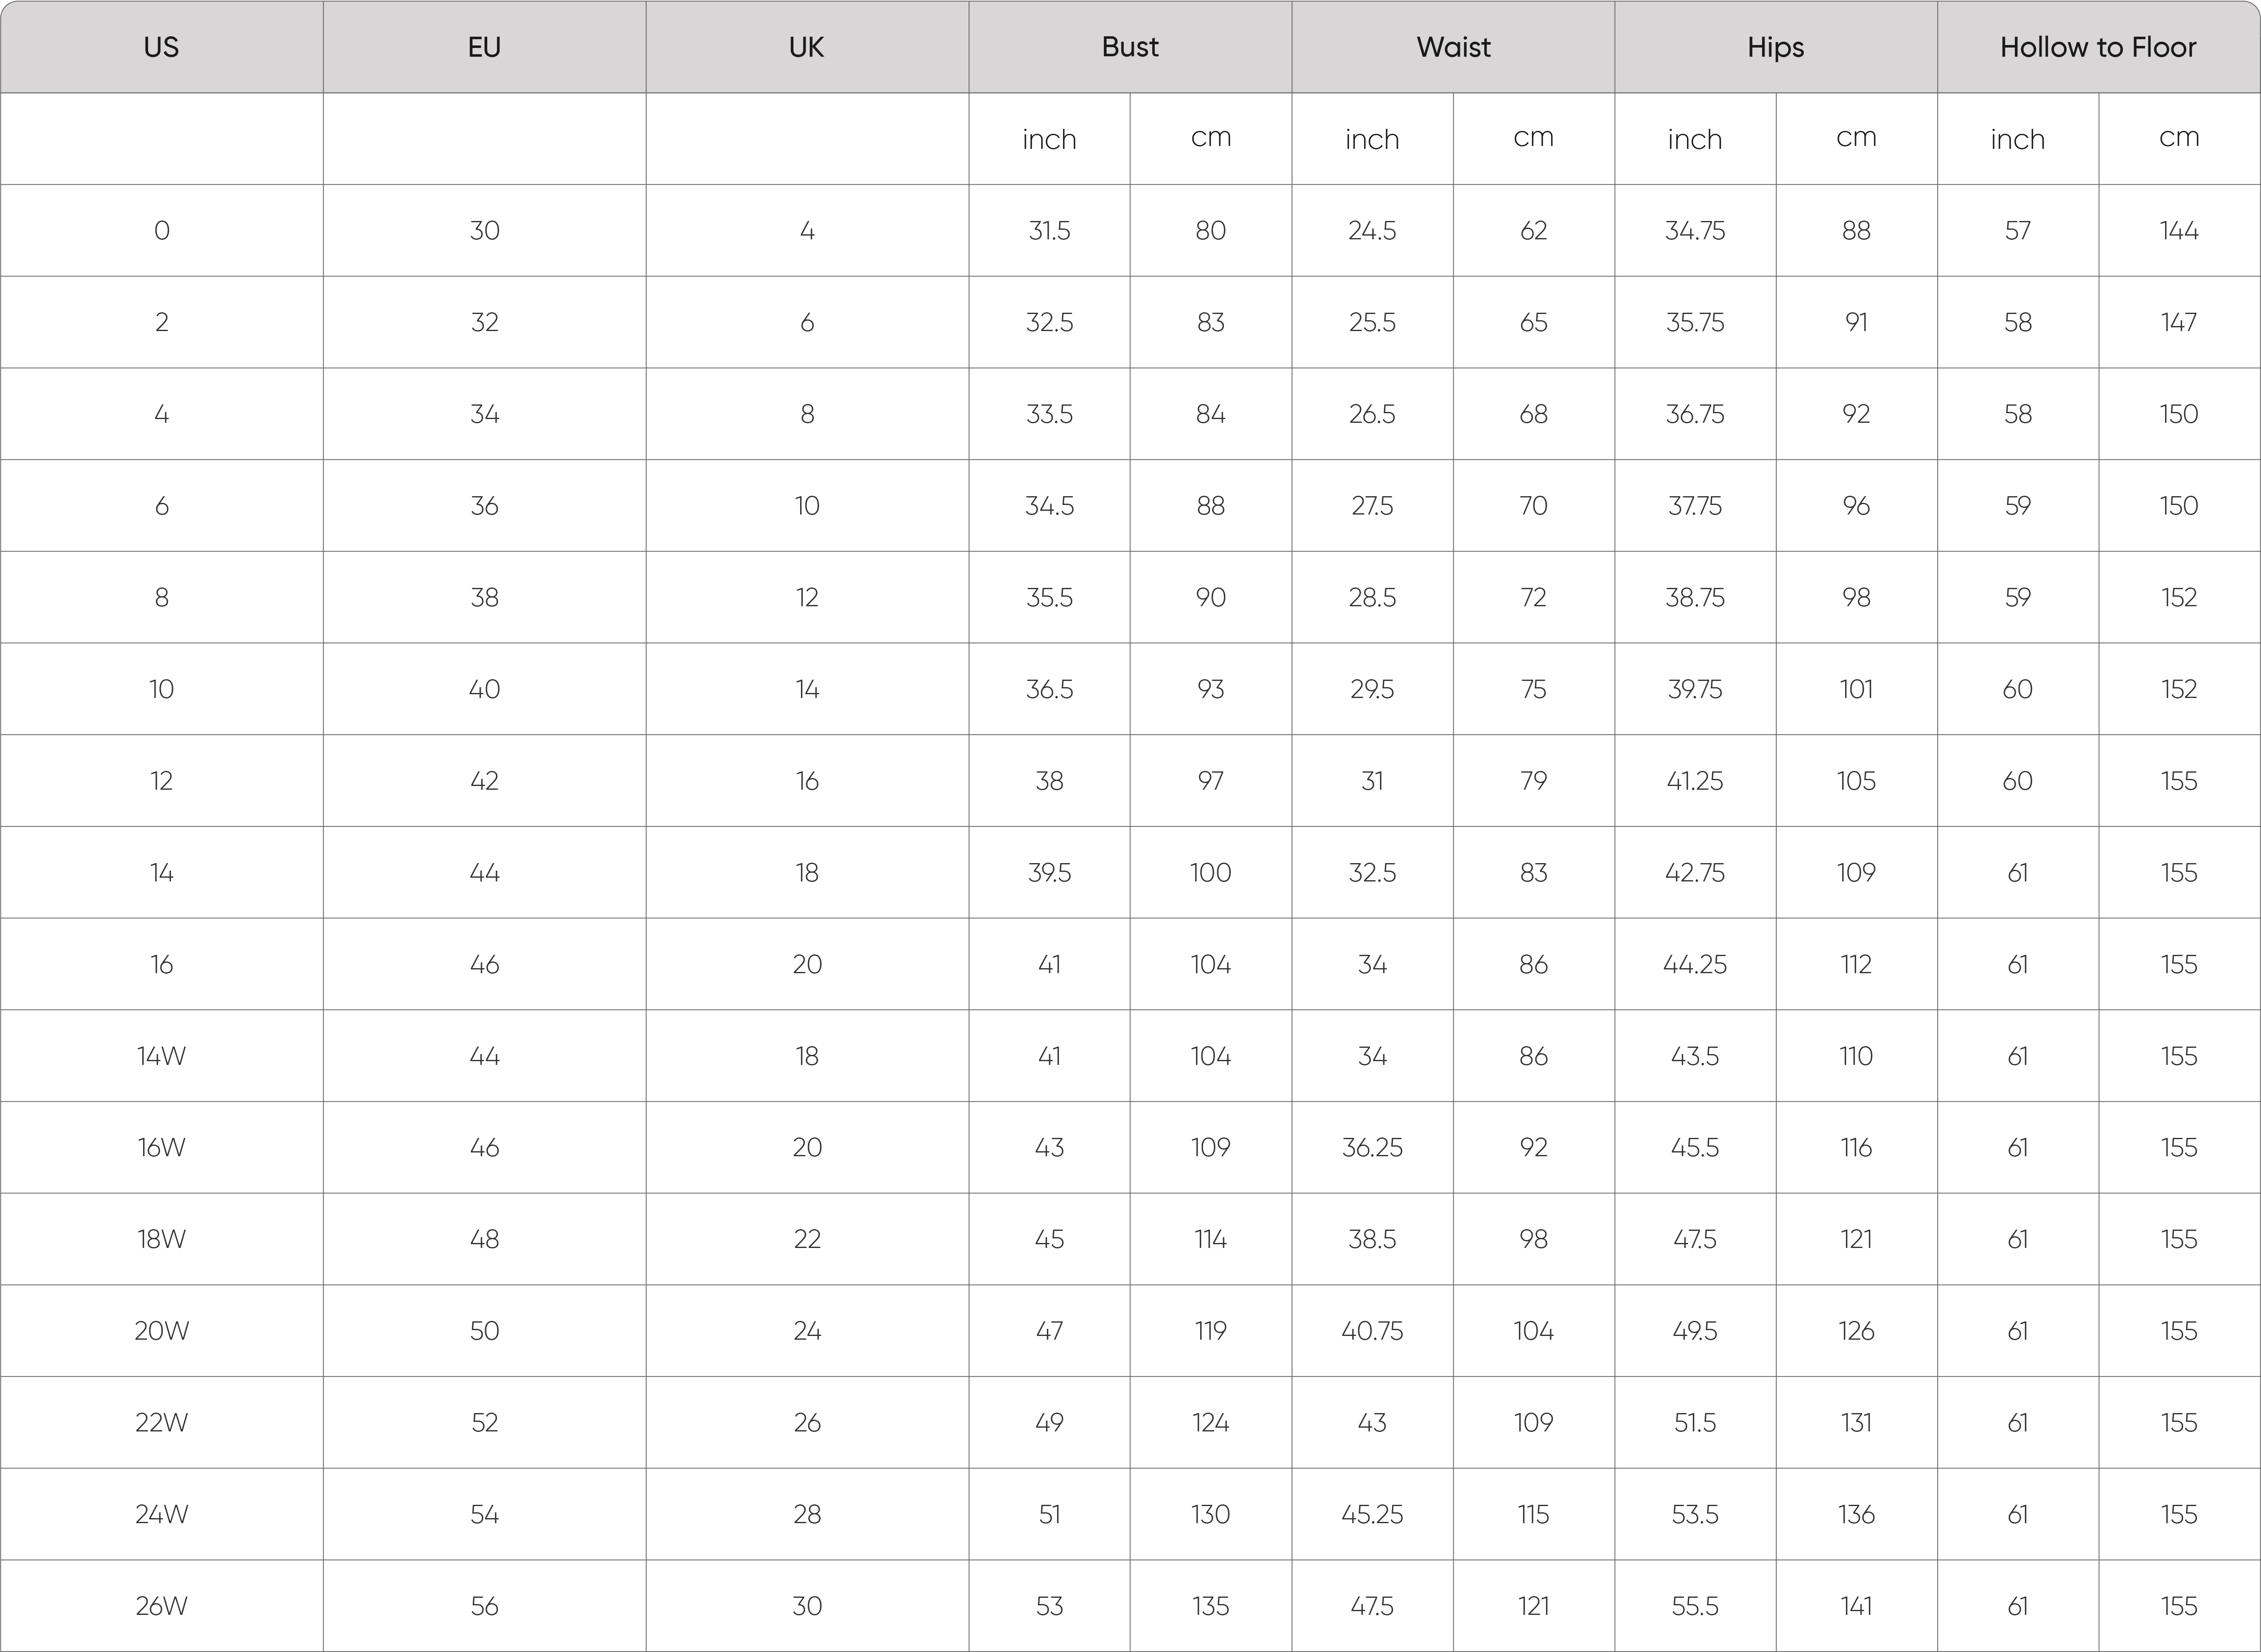Click the 135 cm bust value
Viewport: 2261px width, 1652px height.
pyautogui.click(x=1211, y=1606)
